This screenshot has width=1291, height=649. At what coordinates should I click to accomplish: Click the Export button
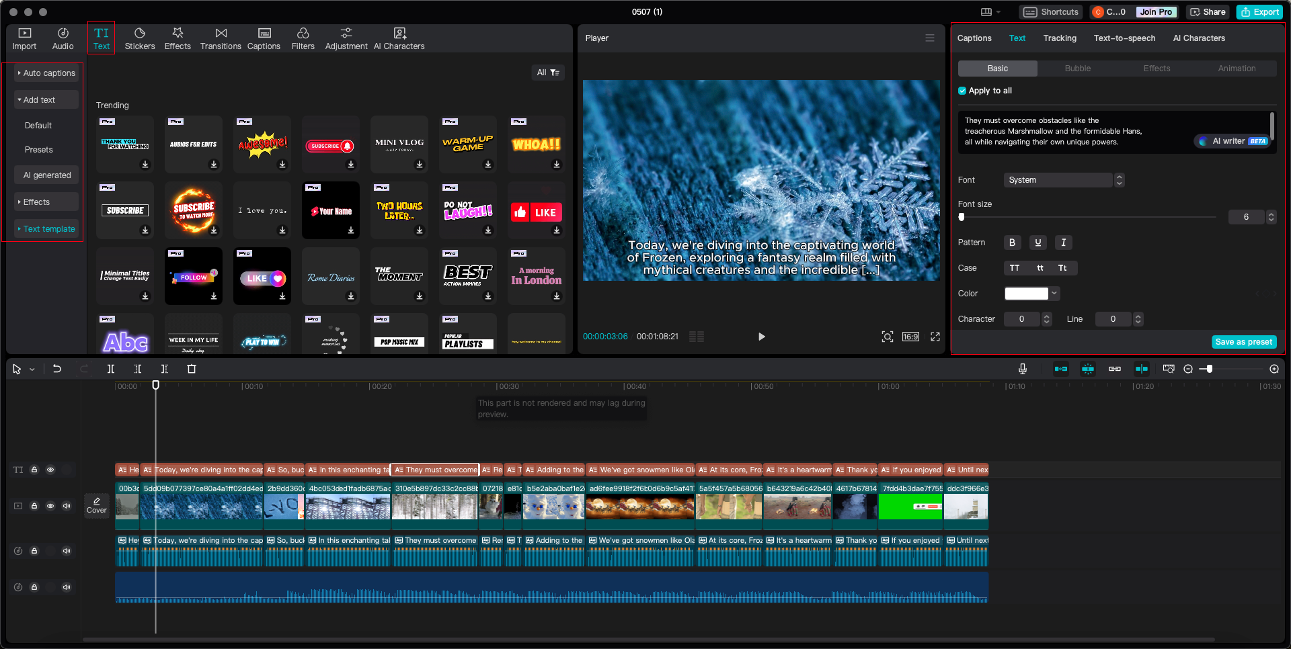point(1260,12)
